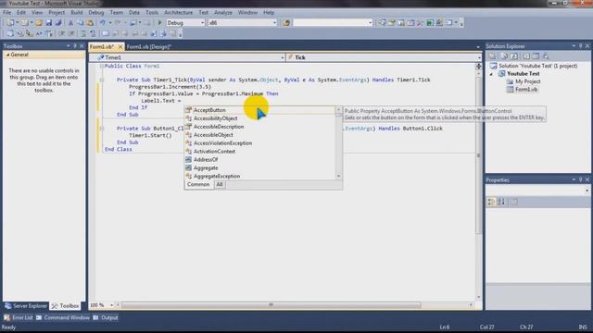Open the File menu
This screenshot has height=333, width=593.
6,12
